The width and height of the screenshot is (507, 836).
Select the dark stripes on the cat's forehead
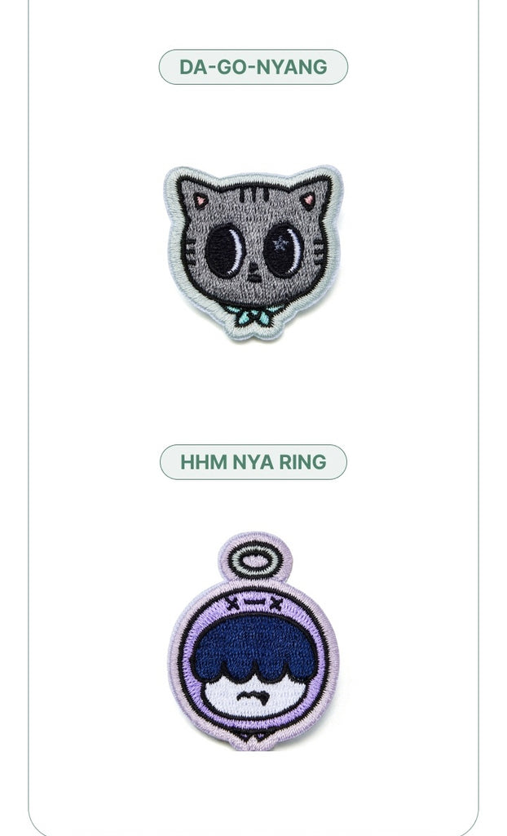point(253,194)
